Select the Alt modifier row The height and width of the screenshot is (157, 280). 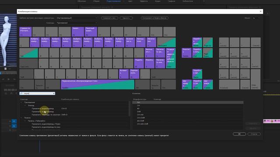click(x=188, y=109)
